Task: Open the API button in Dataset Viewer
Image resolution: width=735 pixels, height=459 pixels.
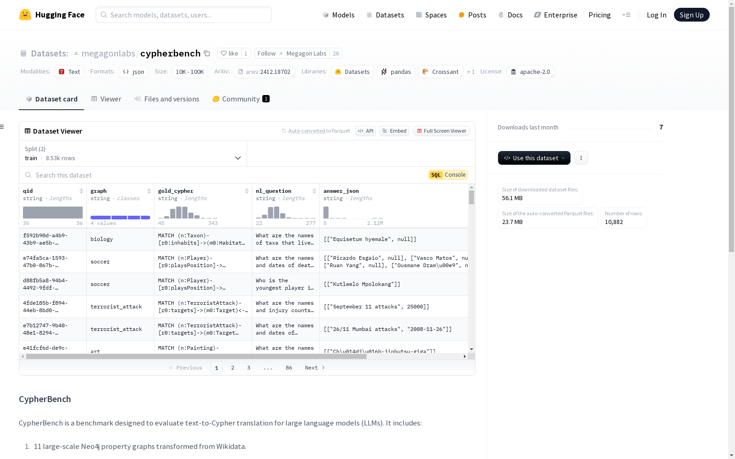Action: pos(366,131)
